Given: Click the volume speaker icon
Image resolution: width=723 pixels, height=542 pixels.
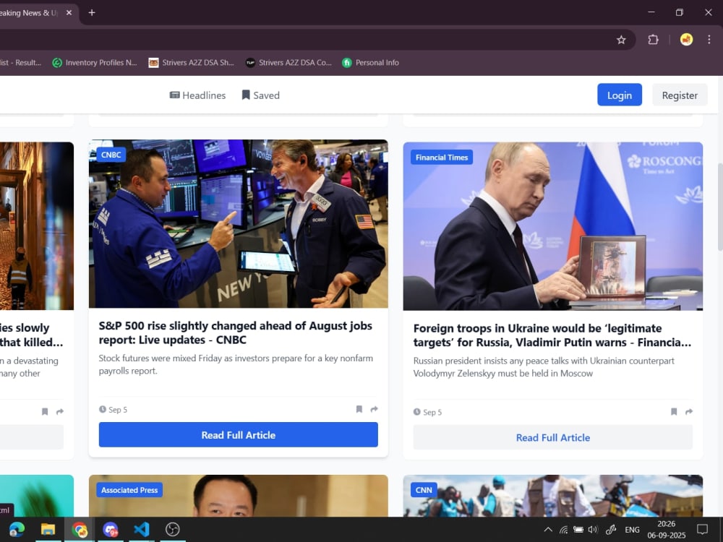Looking at the screenshot, I should tap(593, 530).
